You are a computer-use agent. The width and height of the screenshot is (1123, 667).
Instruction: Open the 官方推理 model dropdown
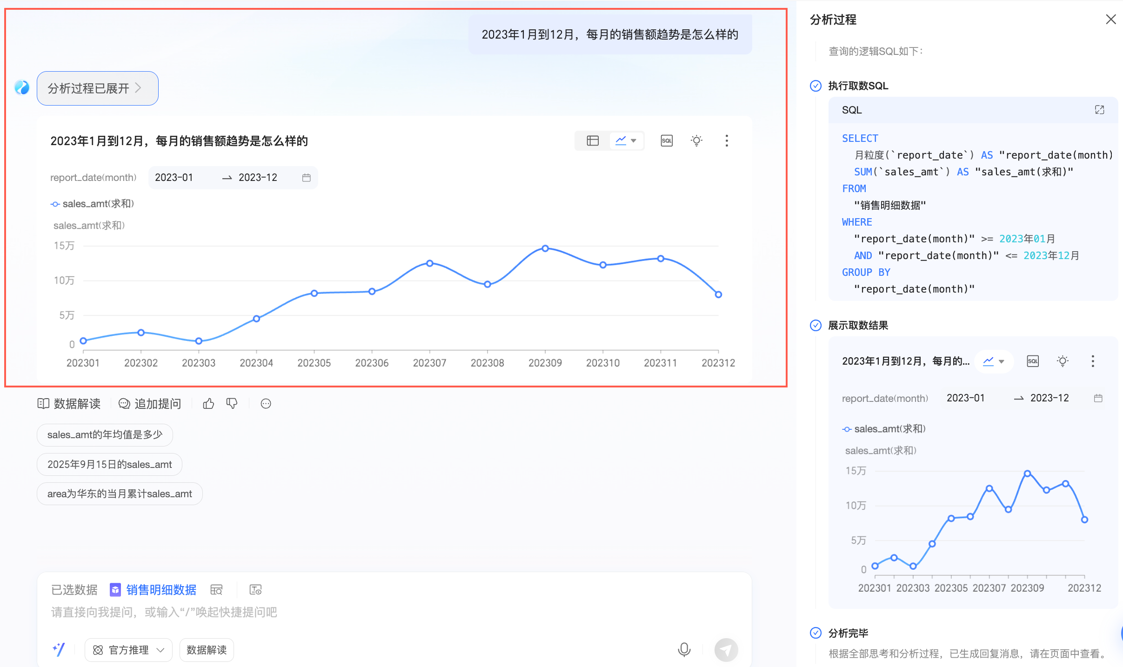(x=128, y=650)
